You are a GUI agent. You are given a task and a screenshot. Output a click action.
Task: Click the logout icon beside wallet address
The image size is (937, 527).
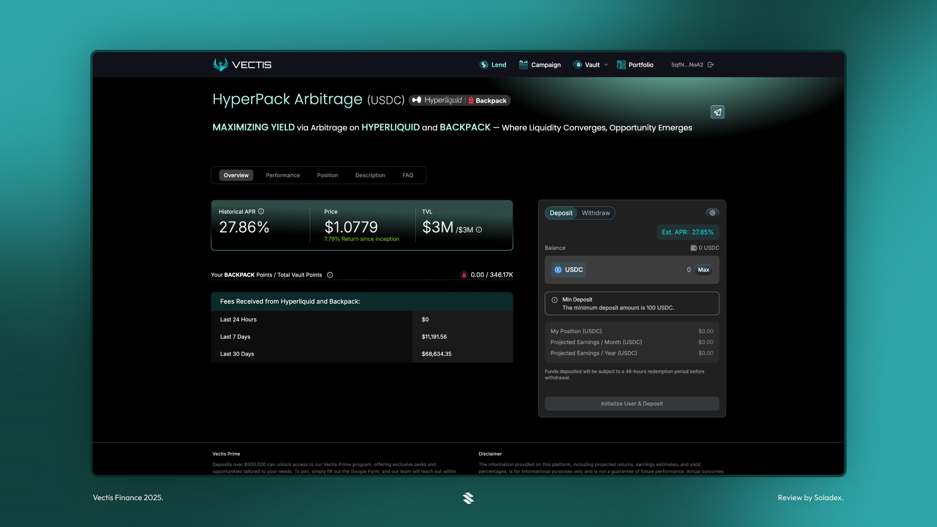[x=711, y=65]
